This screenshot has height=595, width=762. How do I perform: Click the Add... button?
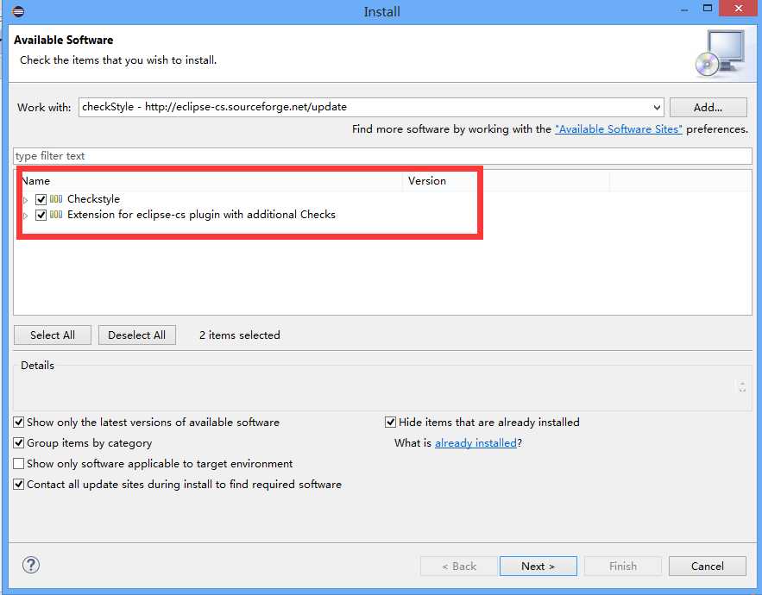(708, 107)
